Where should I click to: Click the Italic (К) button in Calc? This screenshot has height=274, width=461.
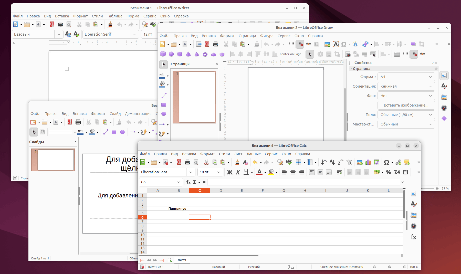point(238,172)
